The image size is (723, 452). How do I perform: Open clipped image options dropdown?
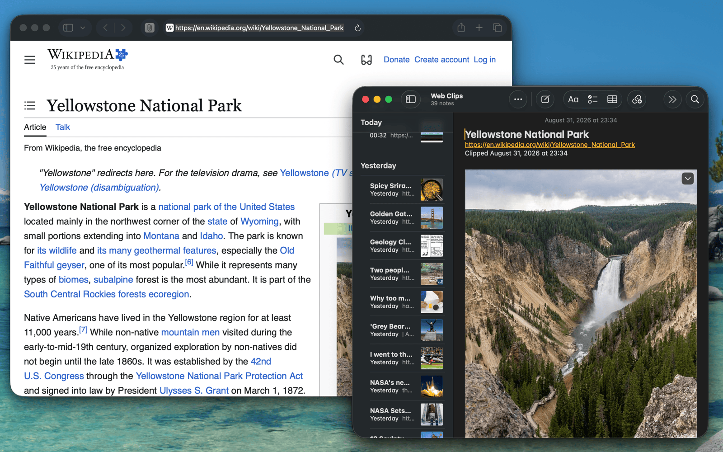point(688,179)
